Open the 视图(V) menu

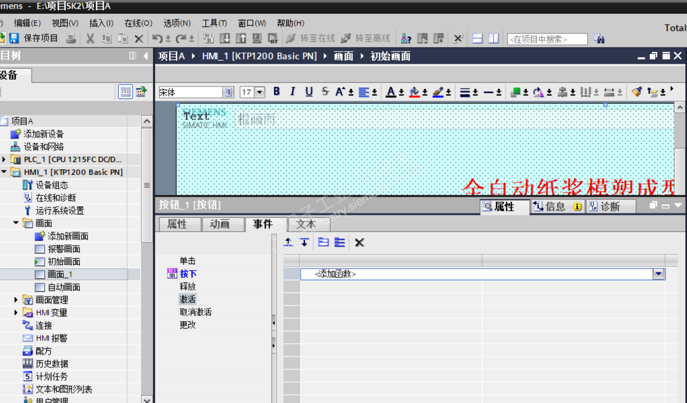coord(65,23)
